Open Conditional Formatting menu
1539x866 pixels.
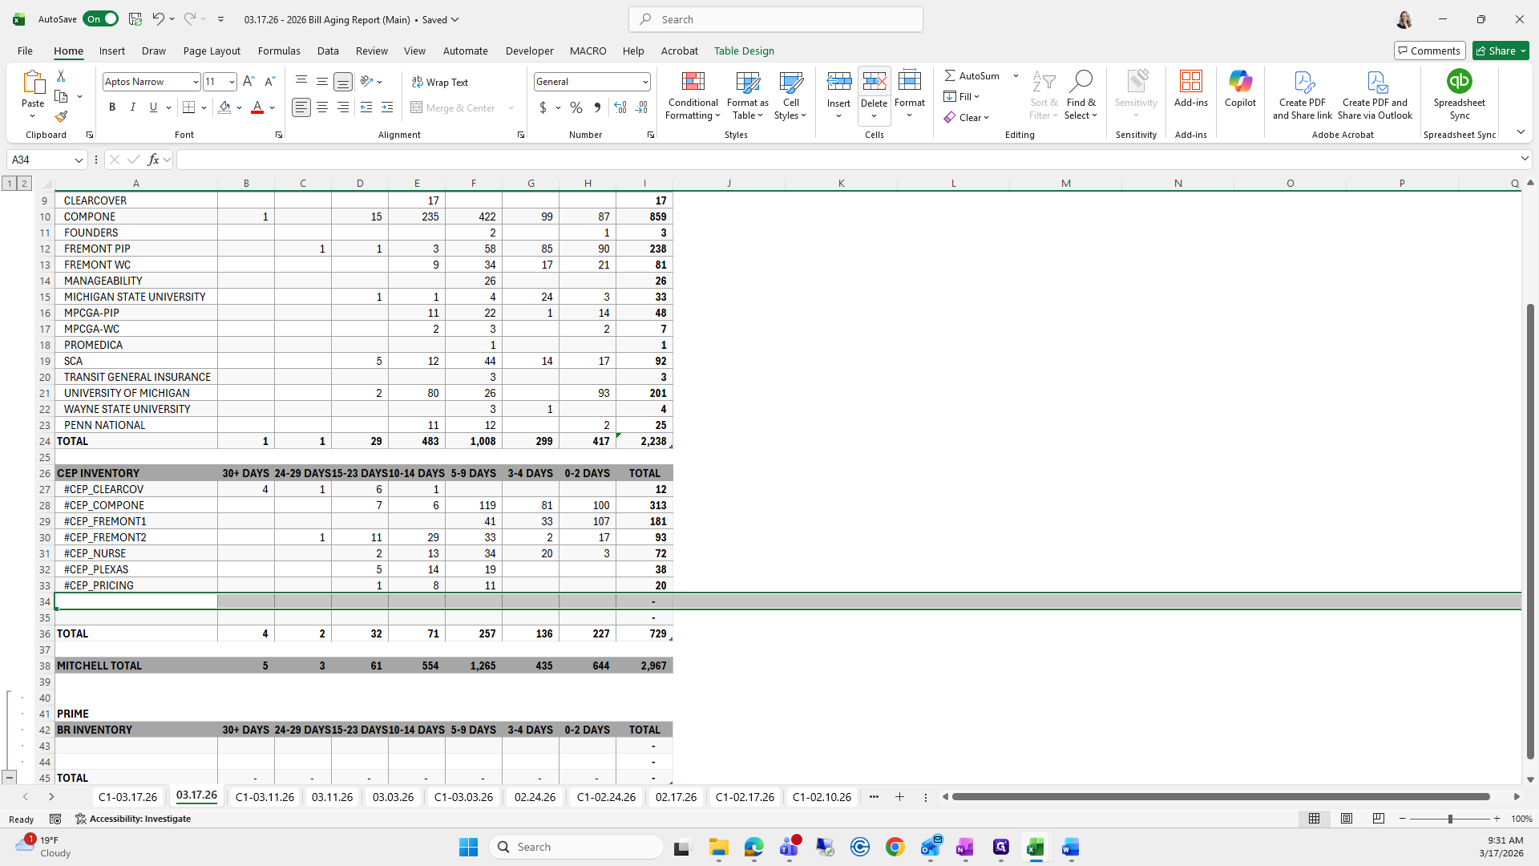[x=693, y=96]
